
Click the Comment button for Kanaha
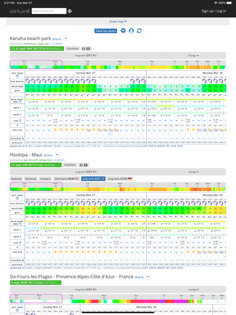(73, 49)
